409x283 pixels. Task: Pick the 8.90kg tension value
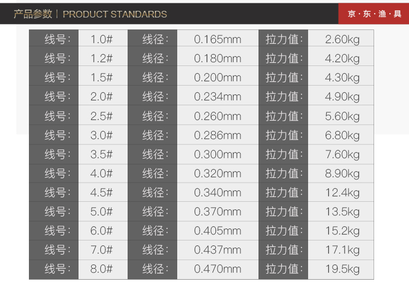tap(342, 174)
